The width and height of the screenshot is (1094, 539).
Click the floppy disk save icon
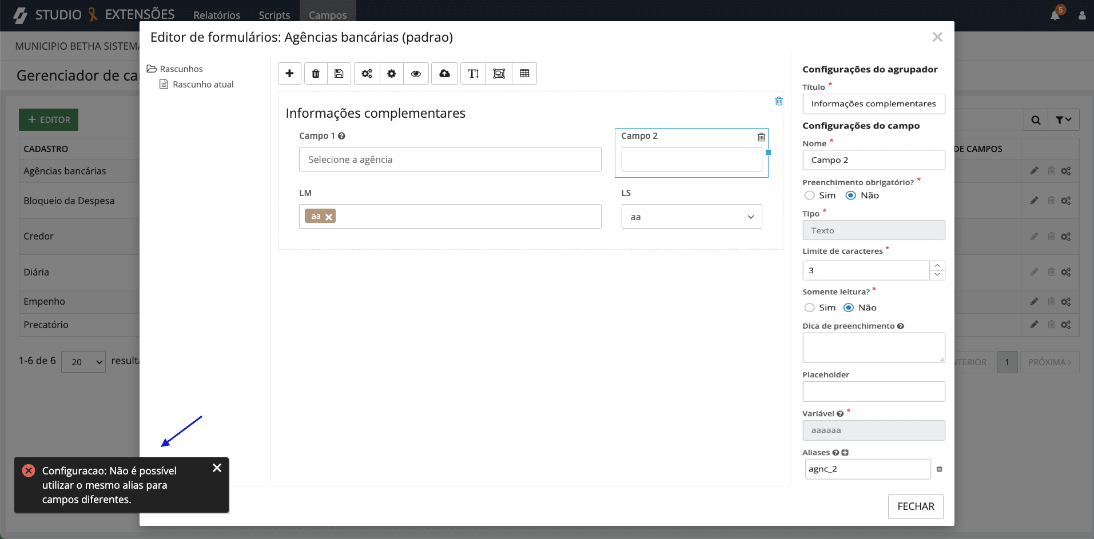[x=339, y=73]
